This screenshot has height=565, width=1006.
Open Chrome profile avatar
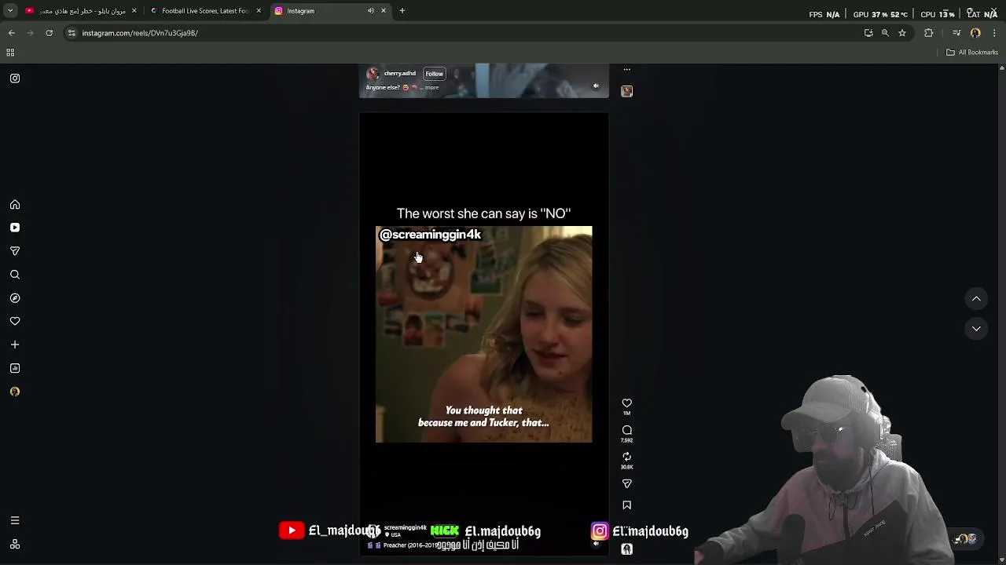click(x=975, y=33)
